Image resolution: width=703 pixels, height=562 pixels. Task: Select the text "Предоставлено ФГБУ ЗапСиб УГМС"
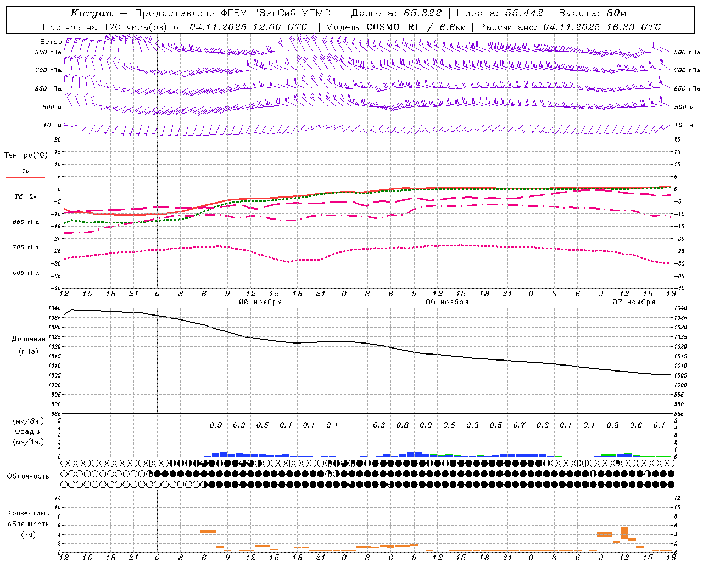235,13
